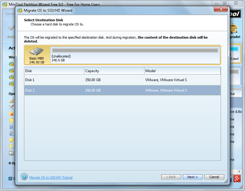Click the Back button
Image resolution: width=245 pixels, height=191 pixels.
tap(171, 177)
